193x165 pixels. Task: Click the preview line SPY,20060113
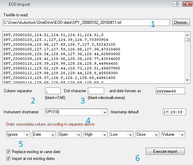pos(59,78)
